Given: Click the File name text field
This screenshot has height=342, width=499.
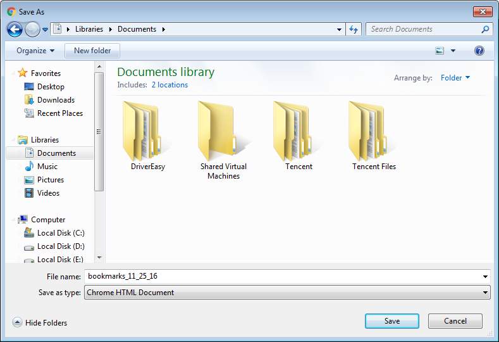Looking at the screenshot, I should 283,276.
